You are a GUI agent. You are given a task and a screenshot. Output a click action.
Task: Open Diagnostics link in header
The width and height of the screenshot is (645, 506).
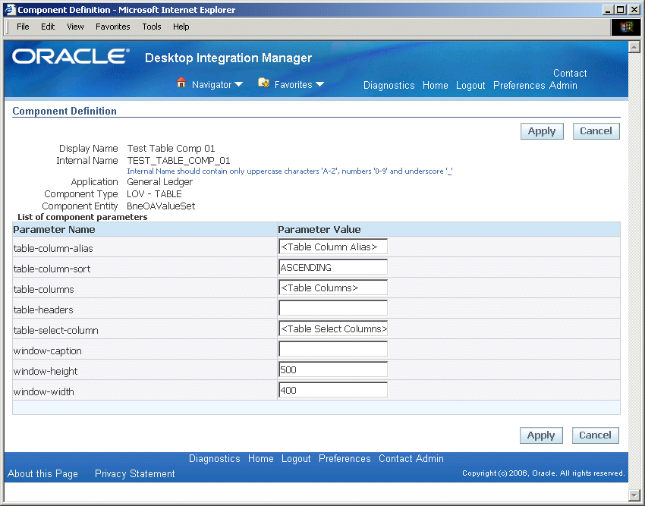coord(389,86)
